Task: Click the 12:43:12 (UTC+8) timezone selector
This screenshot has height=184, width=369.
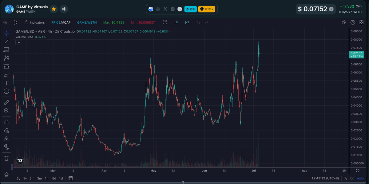Action: click(x=325, y=178)
